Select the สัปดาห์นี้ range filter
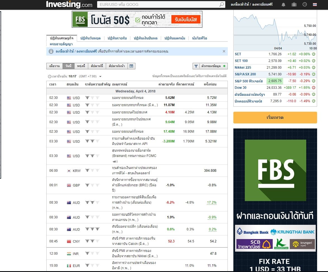Viewport: 328px width, 272px height. tap(97, 66)
